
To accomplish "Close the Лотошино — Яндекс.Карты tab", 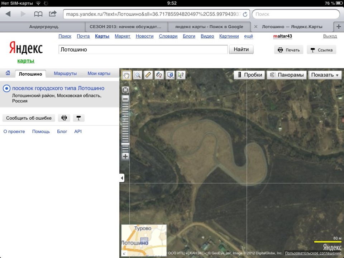I will pyautogui.click(x=255, y=27).
